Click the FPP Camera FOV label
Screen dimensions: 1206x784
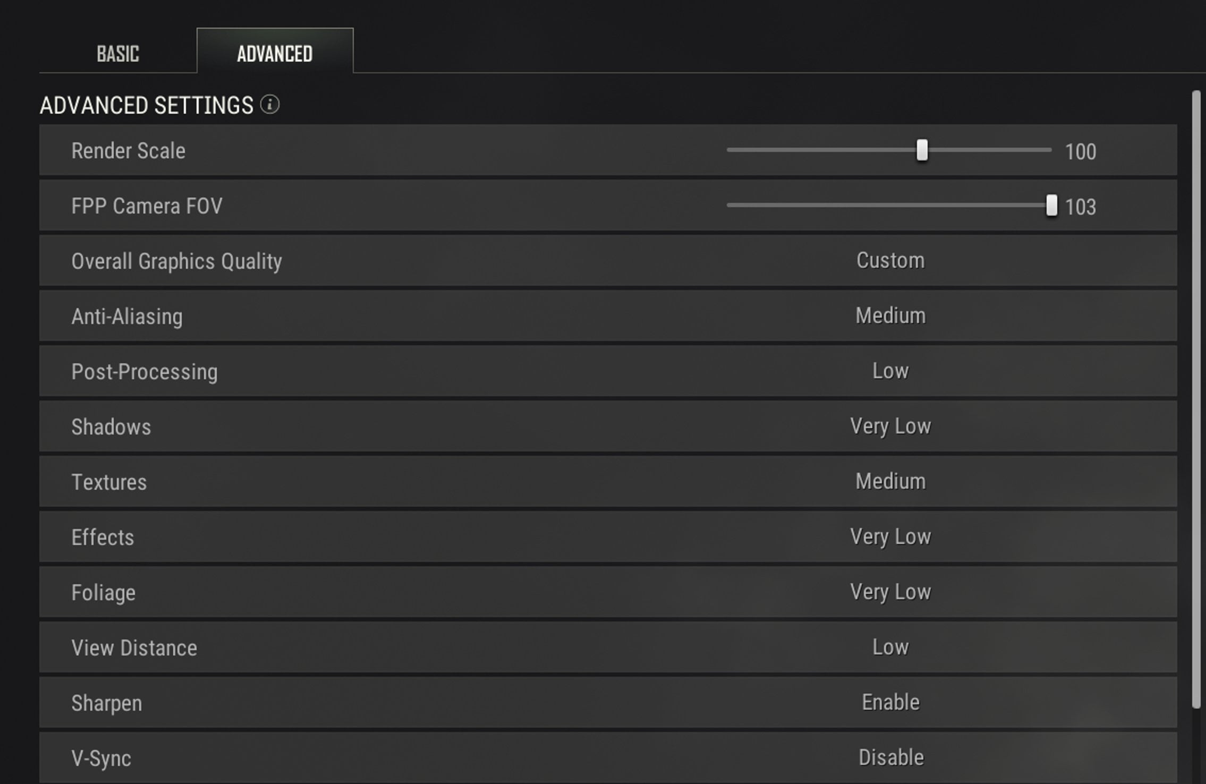pyautogui.click(x=147, y=206)
